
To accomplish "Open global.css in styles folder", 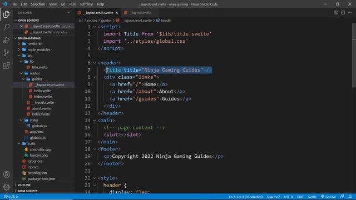I will click(x=39, y=126).
